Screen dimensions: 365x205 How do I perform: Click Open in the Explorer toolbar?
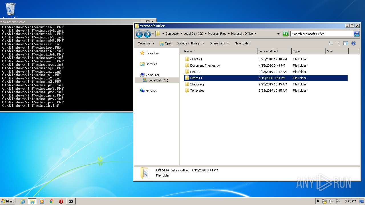[166, 43]
